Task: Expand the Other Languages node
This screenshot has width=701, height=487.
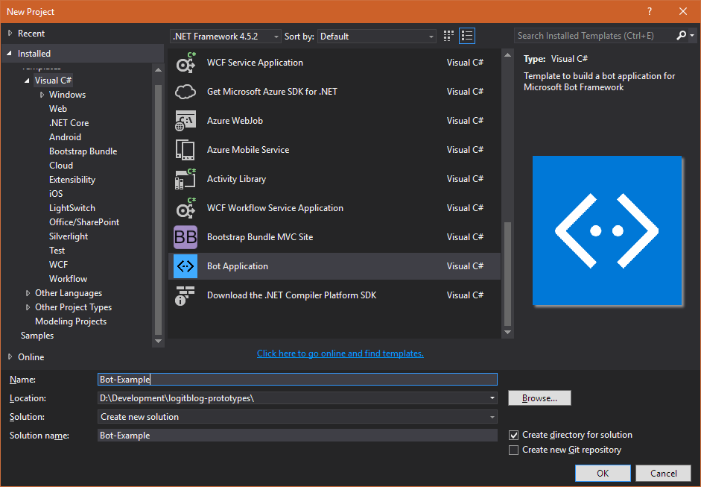Action: point(28,293)
